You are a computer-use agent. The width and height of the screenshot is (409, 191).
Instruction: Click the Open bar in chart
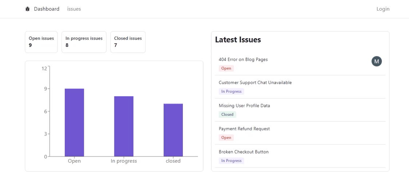tap(74, 123)
